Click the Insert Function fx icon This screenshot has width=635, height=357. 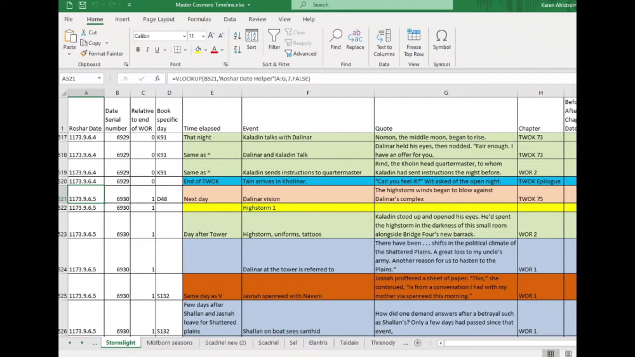click(157, 79)
